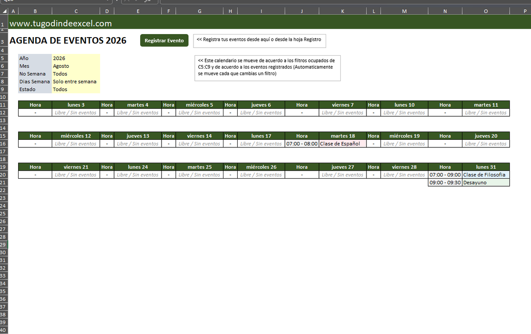
Task: Click the jueves 20 day header
Action: click(x=486, y=136)
